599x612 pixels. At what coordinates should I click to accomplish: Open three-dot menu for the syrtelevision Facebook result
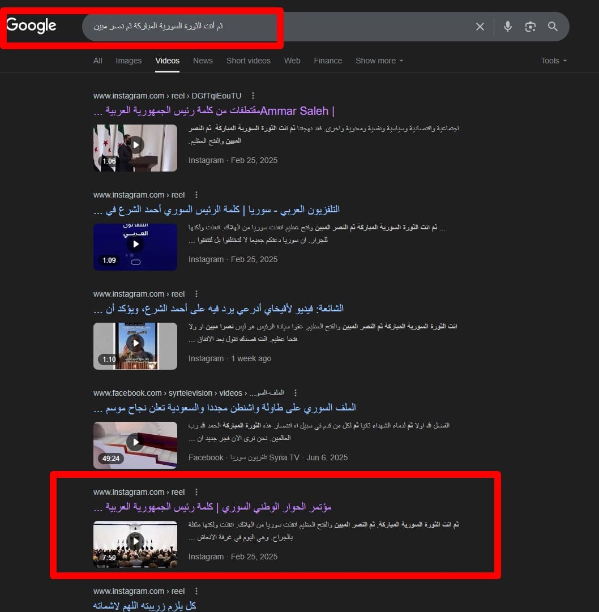click(x=296, y=393)
